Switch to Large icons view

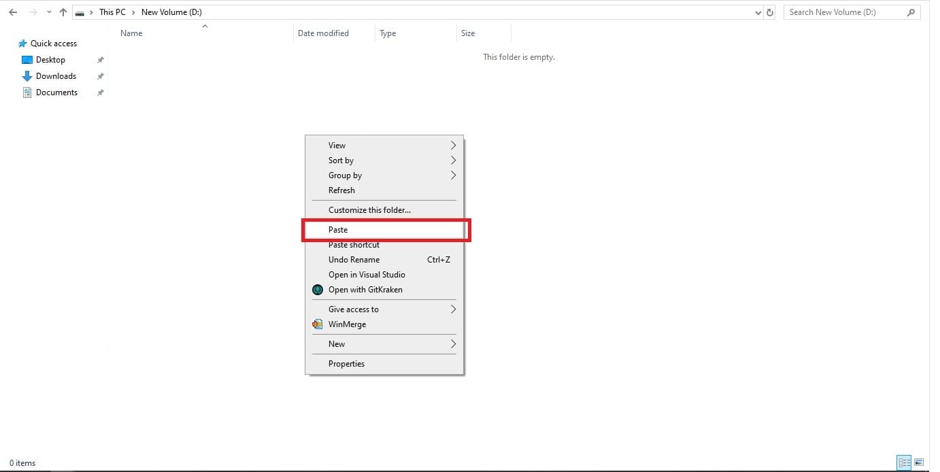(x=919, y=462)
